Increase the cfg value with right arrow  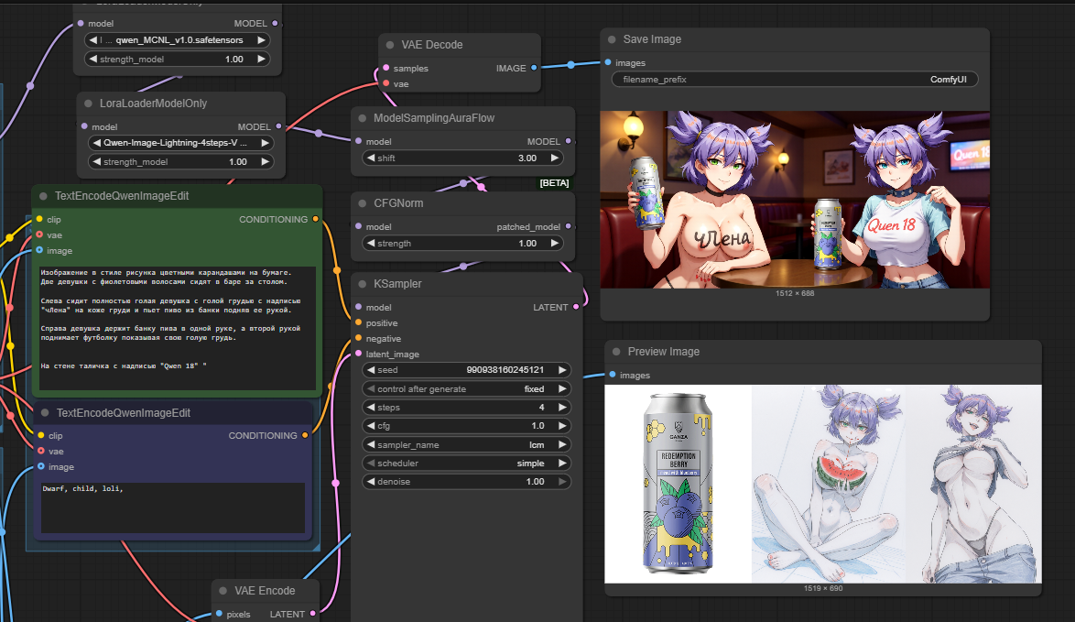(x=563, y=426)
